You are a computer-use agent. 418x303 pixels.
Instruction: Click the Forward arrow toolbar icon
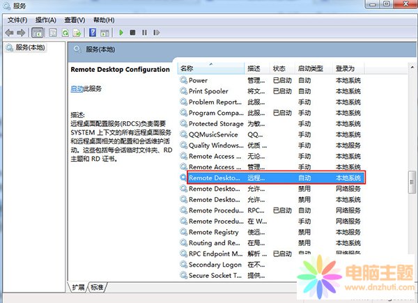pos(21,33)
